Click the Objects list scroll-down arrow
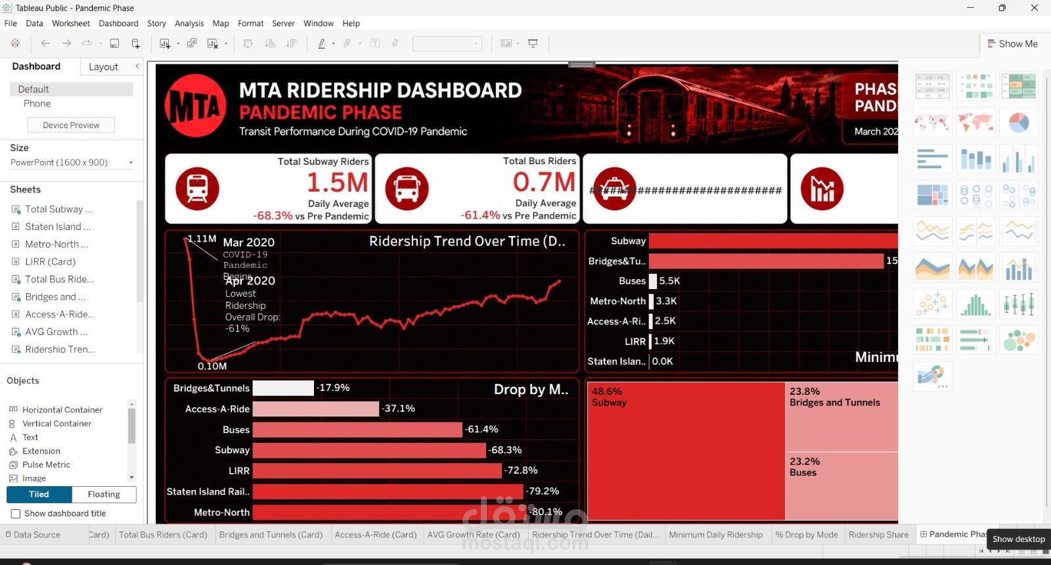This screenshot has width=1051, height=565. pos(132,478)
